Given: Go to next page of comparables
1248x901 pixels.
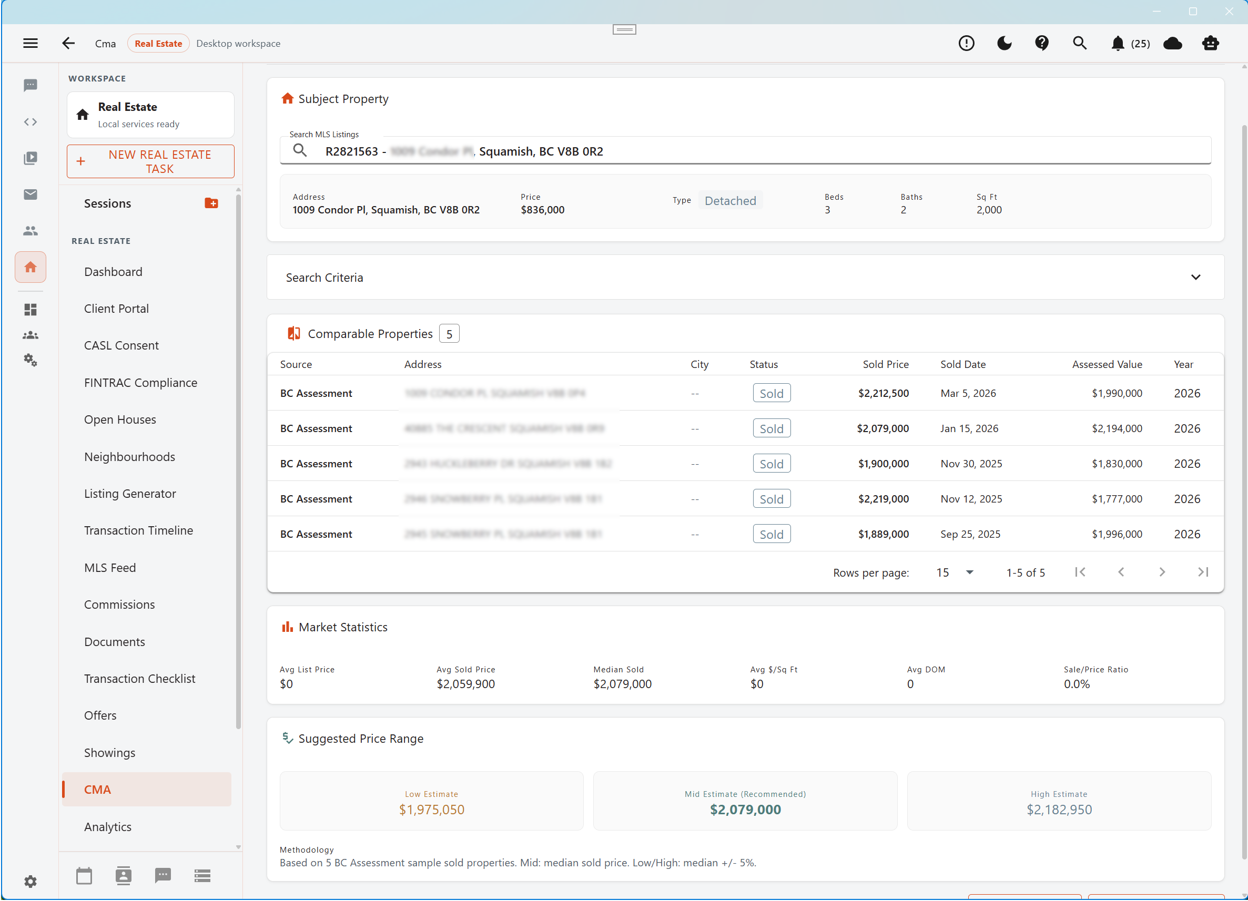Looking at the screenshot, I should pos(1162,572).
